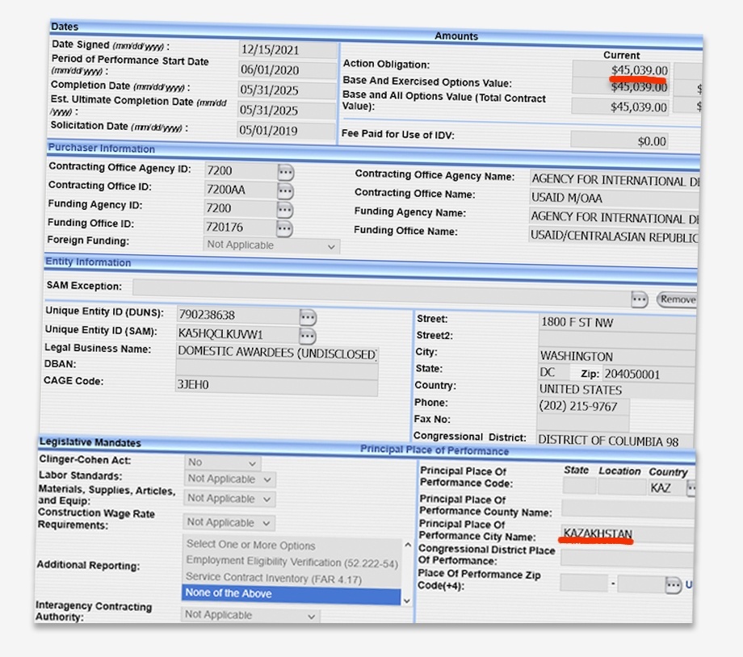Image resolution: width=743 pixels, height=657 pixels.
Task: Open Place of Performance Zip Code lookup
Action: pyautogui.click(x=673, y=584)
